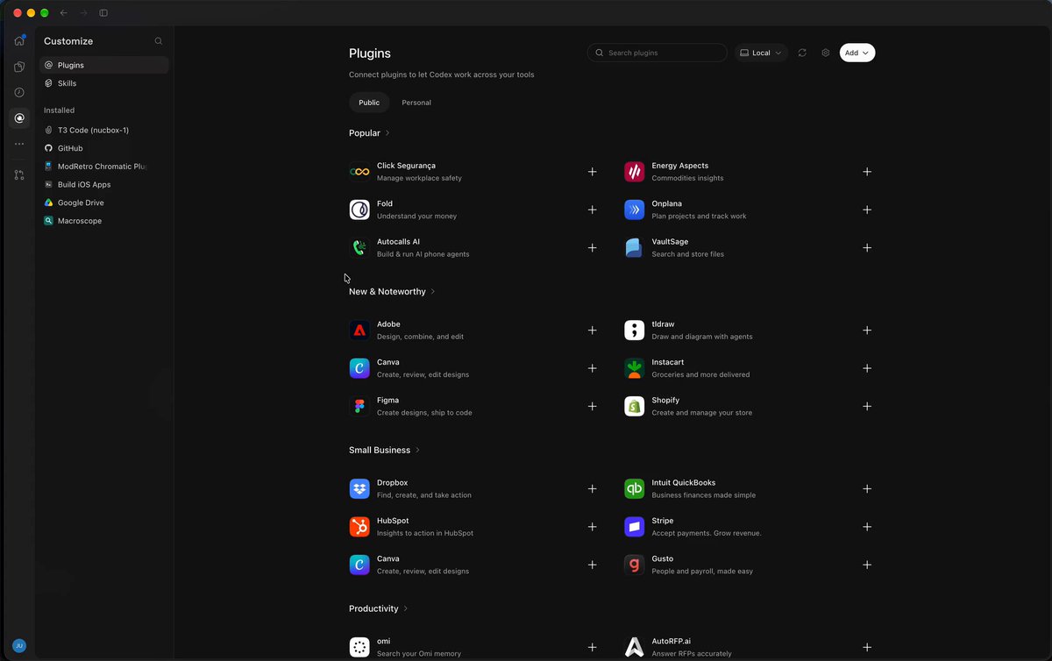The image size is (1052, 661).
Task: Click the Figma plugin icon
Action: [359, 406]
